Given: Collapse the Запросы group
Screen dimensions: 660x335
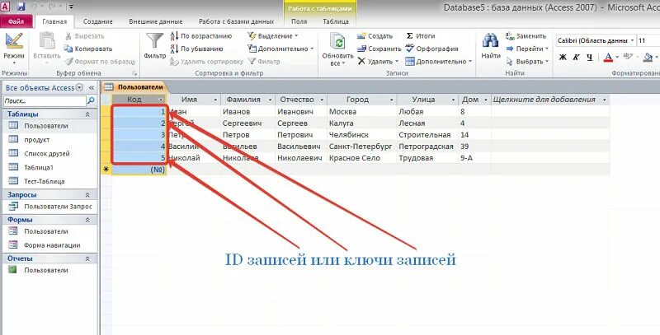Looking at the screenshot, I should point(87,195).
